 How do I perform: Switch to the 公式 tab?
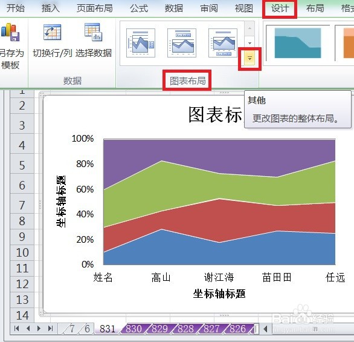pyautogui.click(x=138, y=8)
